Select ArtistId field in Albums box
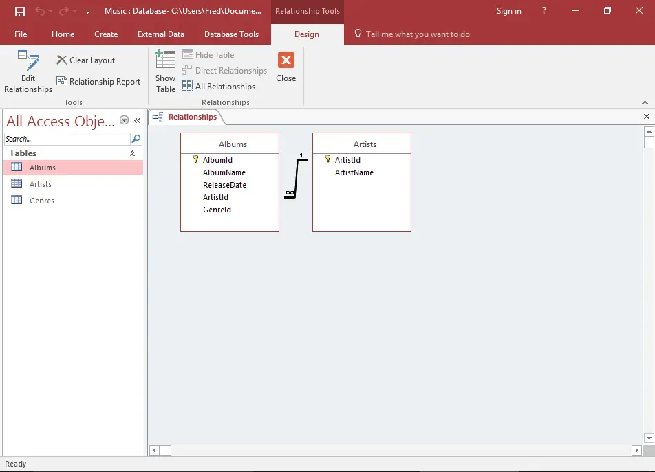The height and width of the screenshot is (472, 655). click(215, 197)
